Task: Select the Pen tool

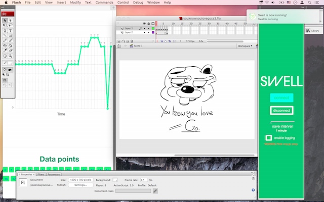Action: [x=5, y=30]
